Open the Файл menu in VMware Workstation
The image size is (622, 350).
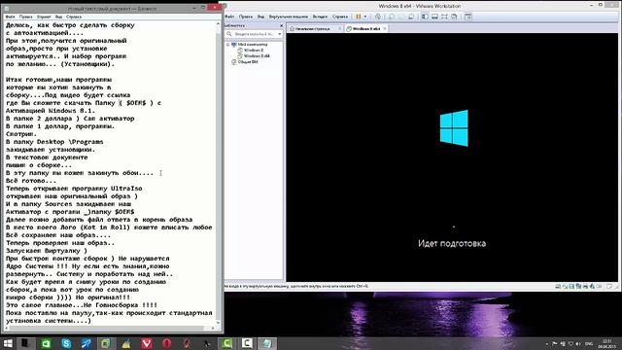pyautogui.click(x=229, y=17)
